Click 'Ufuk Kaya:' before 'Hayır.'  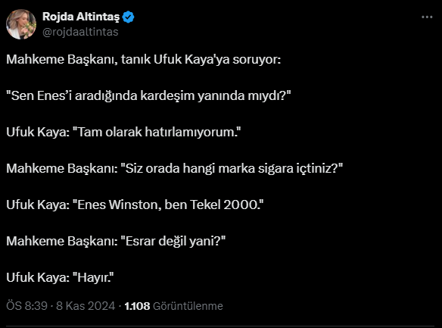38,277
